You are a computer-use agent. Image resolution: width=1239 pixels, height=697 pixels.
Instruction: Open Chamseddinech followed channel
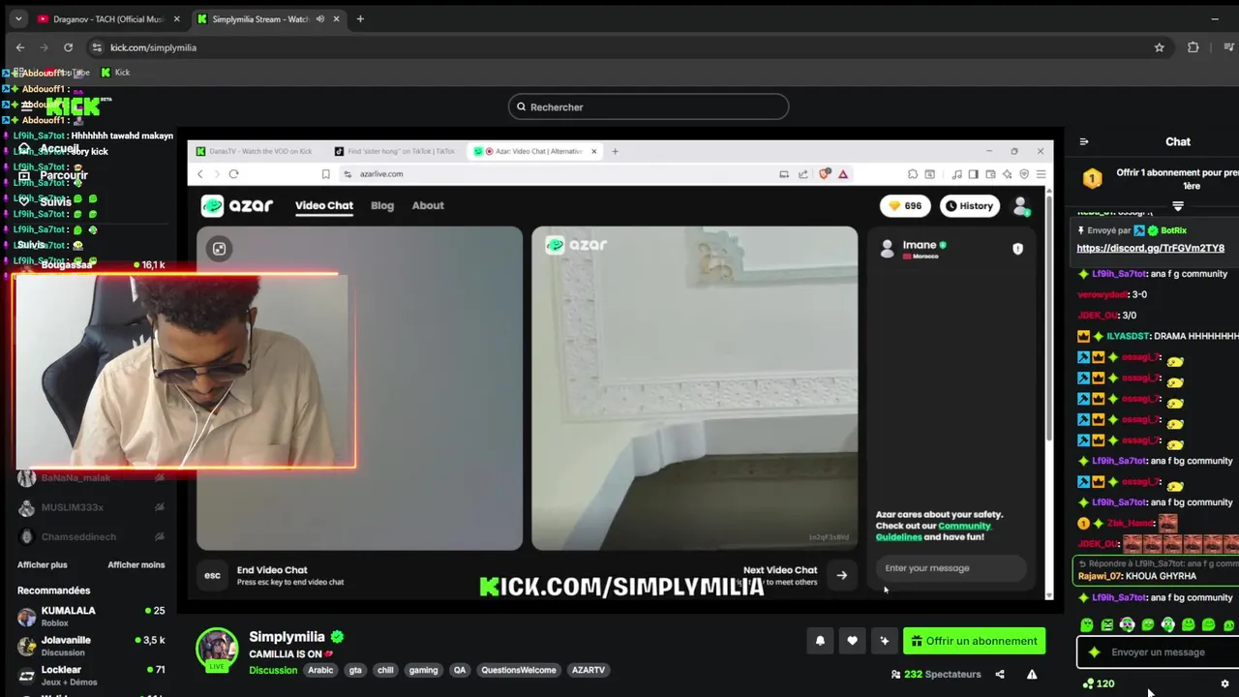[91, 536]
